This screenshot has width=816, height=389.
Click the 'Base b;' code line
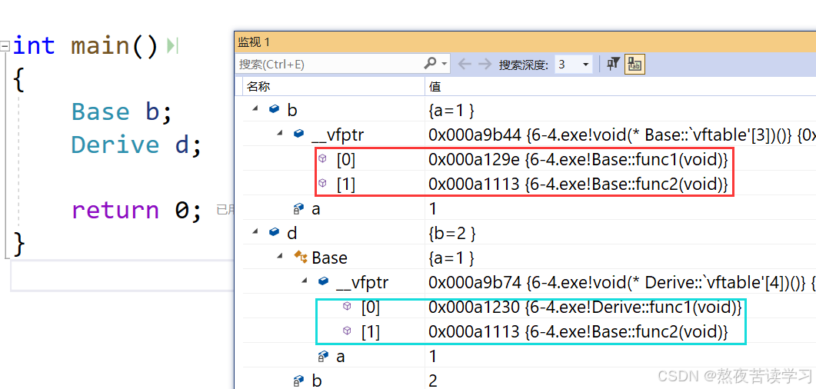[122, 111]
